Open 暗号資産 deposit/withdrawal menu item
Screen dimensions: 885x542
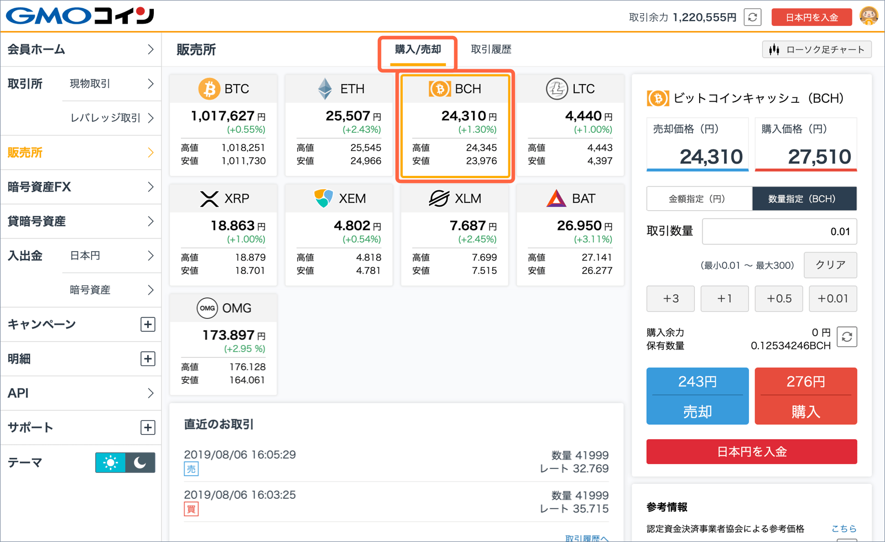(112, 290)
